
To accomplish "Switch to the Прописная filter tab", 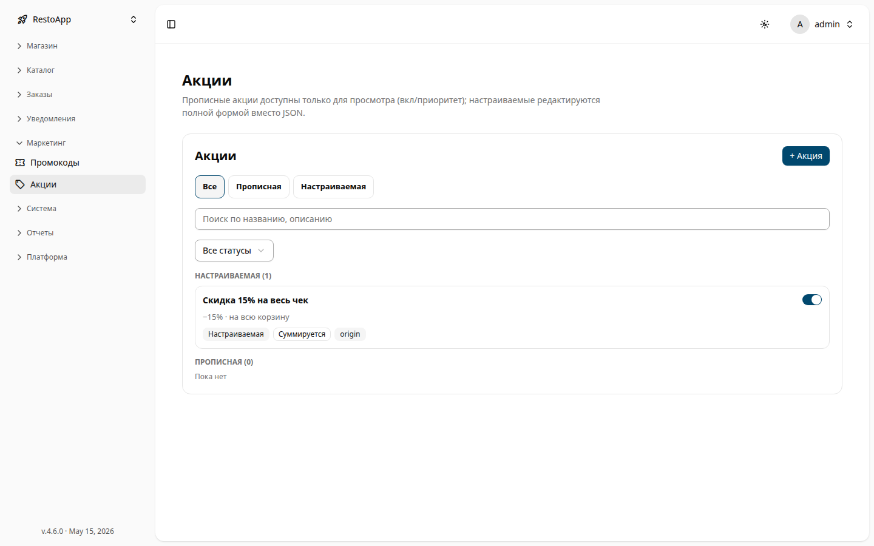I will [x=259, y=187].
